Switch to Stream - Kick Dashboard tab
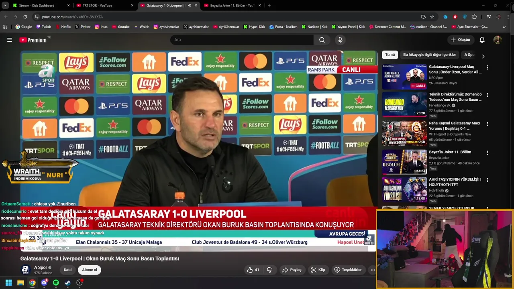 pyautogui.click(x=41, y=6)
